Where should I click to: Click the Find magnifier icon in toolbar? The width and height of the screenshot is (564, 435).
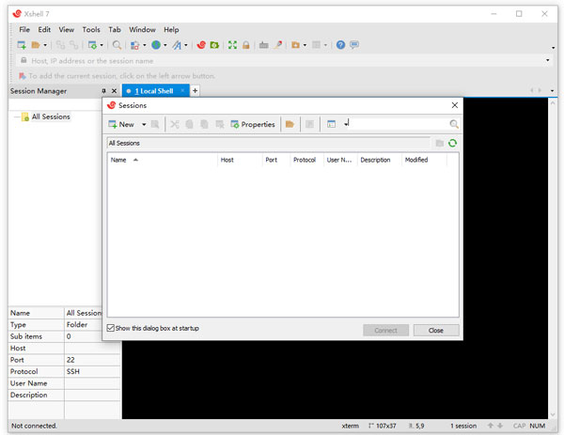point(117,45)
